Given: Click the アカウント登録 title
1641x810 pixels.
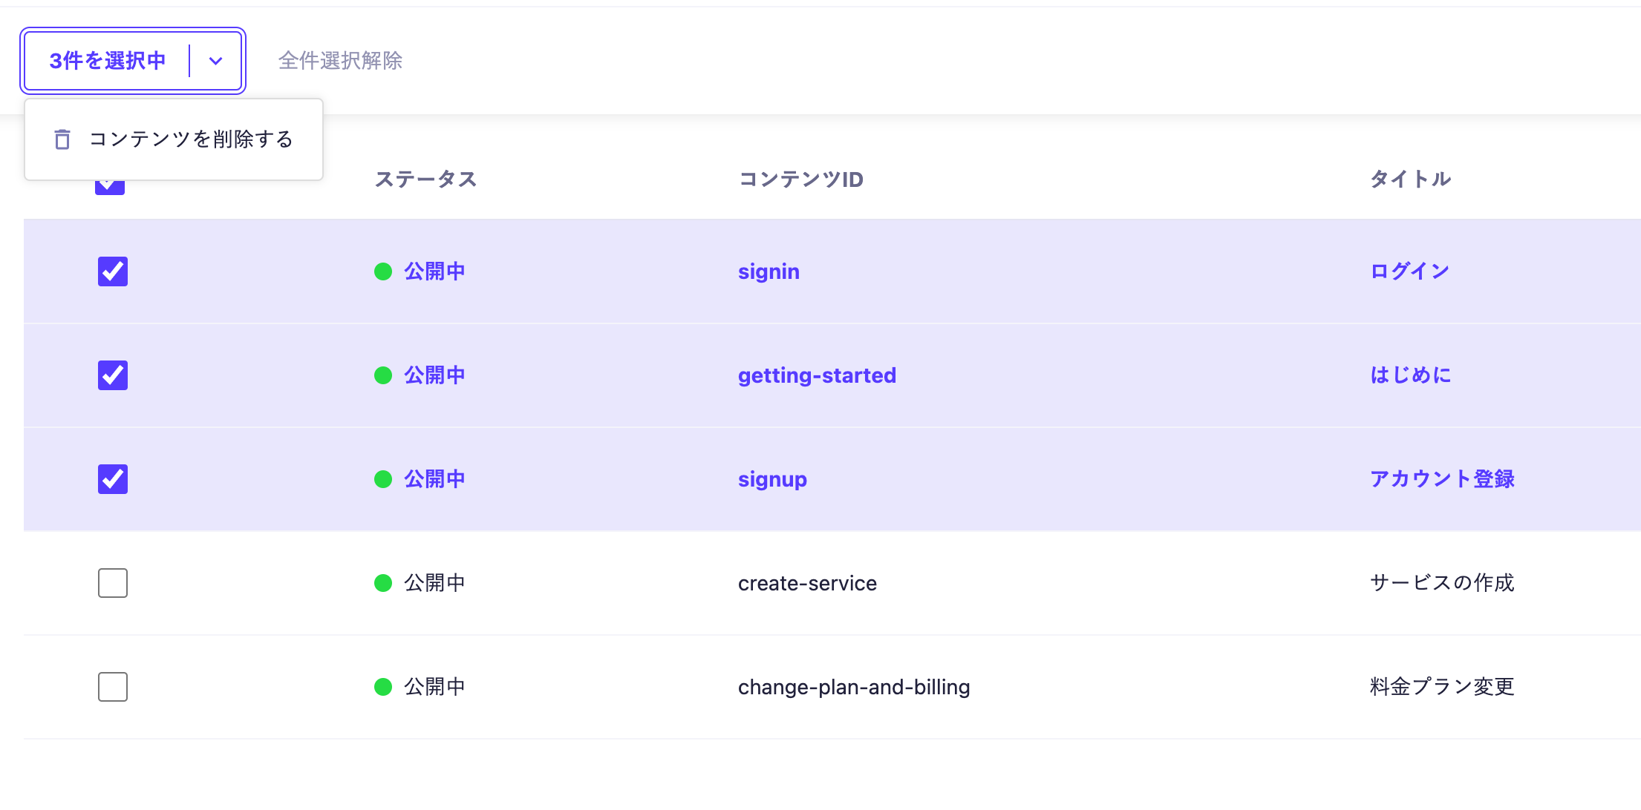Looking at the screenshot, I should point(1441,479).
